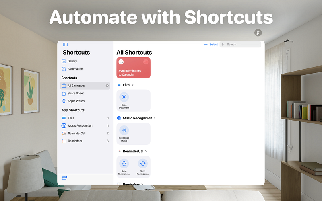Click the Apple Watch icon in the sidebar

(64, 101)
